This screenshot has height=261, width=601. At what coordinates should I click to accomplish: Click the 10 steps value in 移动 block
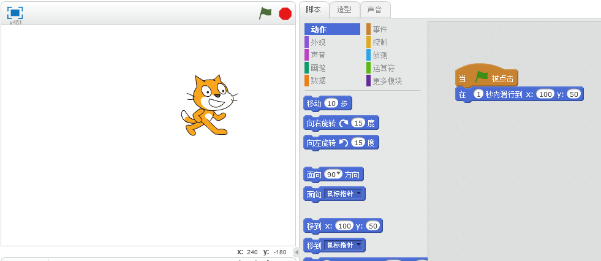(x=331, y=104)
